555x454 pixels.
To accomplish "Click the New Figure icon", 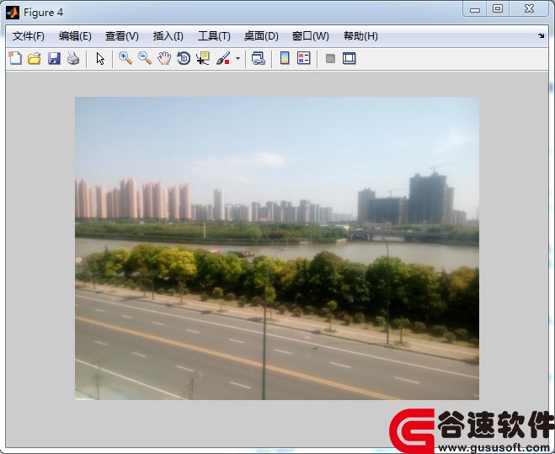I will [15, 58].
